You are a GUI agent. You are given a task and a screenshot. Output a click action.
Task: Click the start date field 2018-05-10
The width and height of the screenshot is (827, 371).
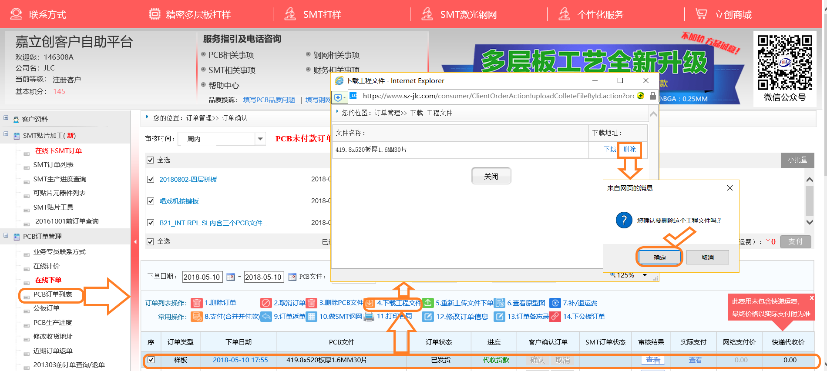[x=202, y=277]
